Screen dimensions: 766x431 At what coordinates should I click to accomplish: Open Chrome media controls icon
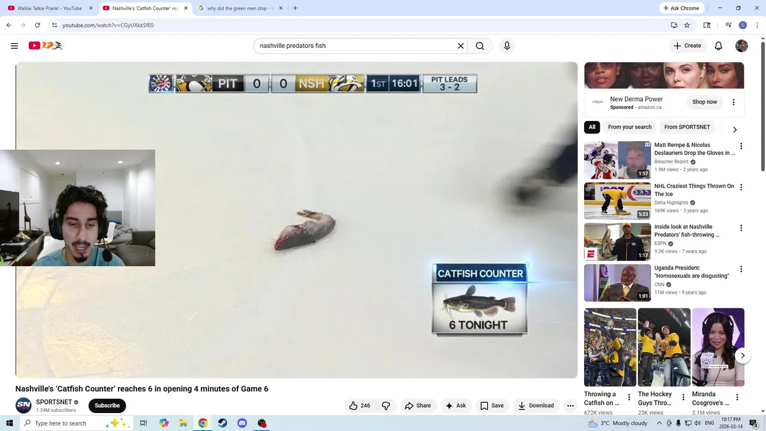(x=728, y=25)
